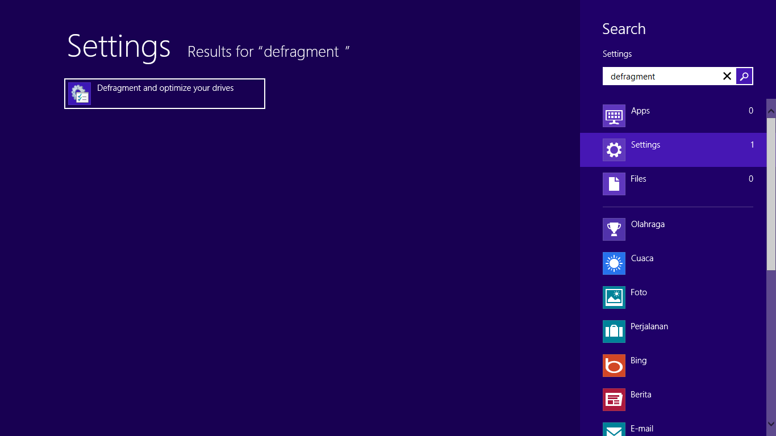Click the magnifier search button
Viewport: 776px width, 436px height.
[744, 76]
